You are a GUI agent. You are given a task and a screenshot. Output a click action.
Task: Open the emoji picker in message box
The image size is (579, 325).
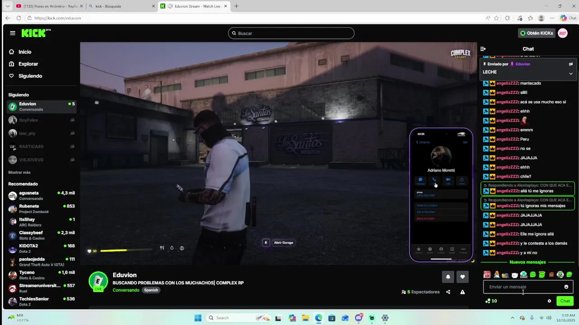[566, 287]
